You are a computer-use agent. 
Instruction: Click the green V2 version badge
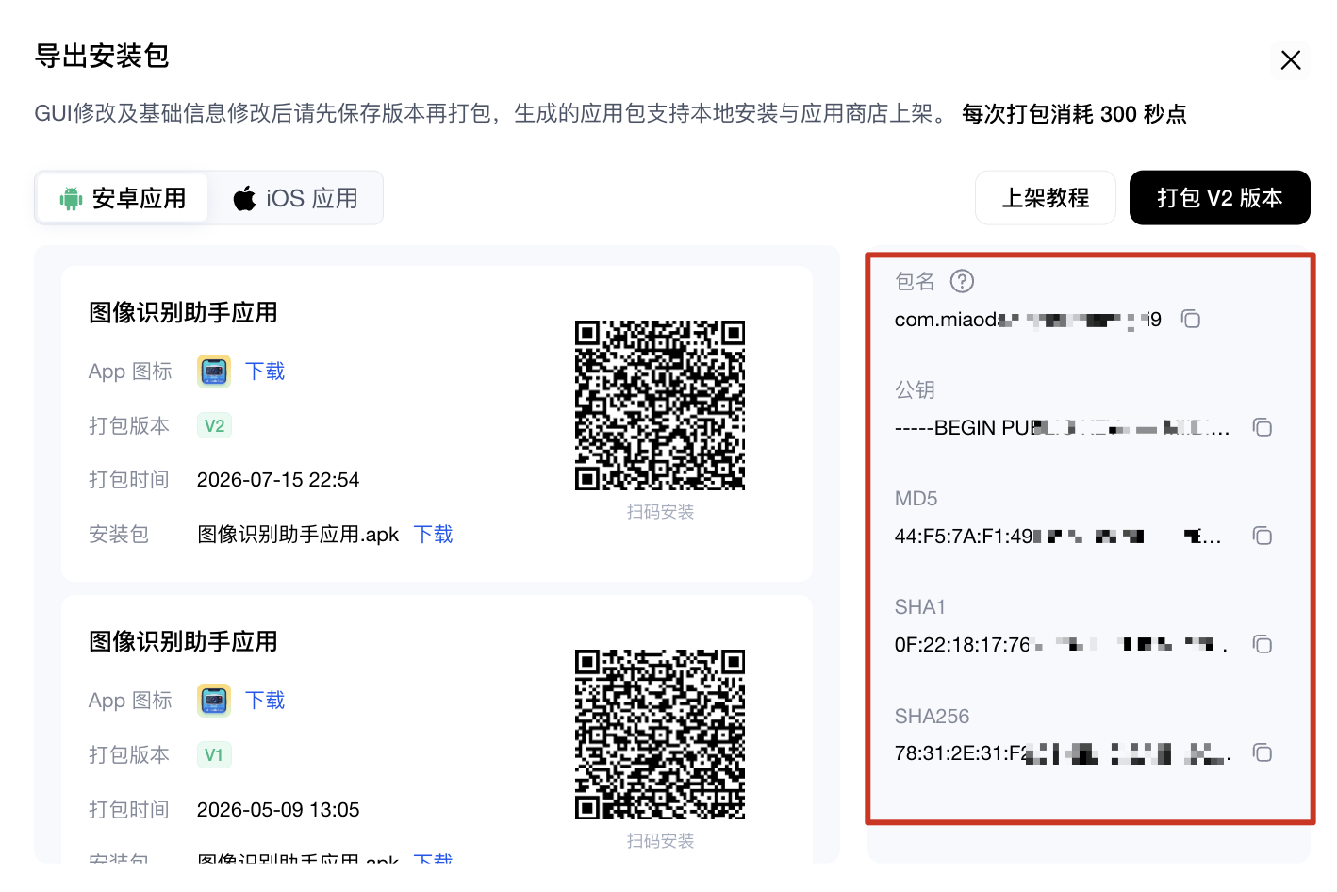pyautogui.click(x=214, y=426)
